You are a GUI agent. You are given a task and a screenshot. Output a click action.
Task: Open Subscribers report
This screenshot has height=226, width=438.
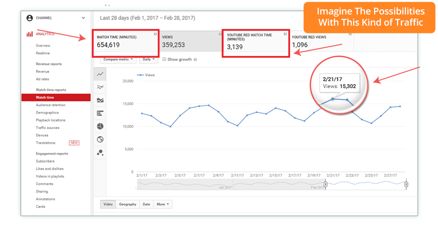tap(45, 161)
